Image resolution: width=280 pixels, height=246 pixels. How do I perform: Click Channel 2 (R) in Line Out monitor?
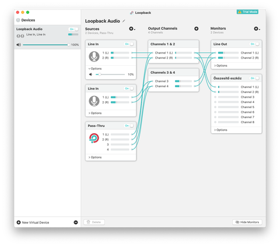(250, 58)
